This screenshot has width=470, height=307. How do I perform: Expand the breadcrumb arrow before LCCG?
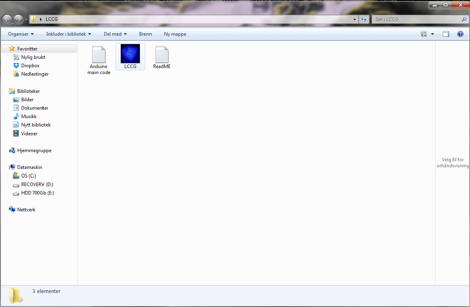41,19
